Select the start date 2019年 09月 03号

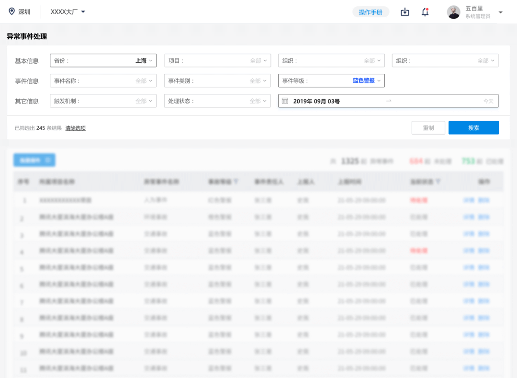(316, 101)
